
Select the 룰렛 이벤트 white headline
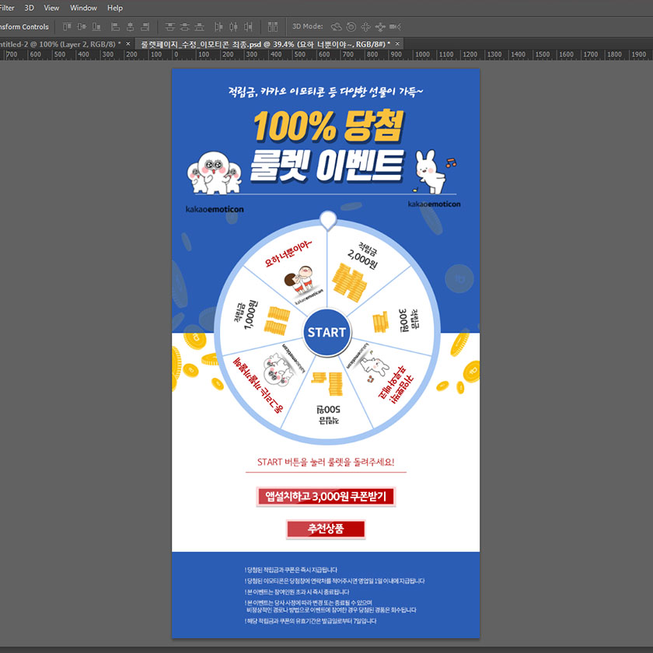point(326,166)
